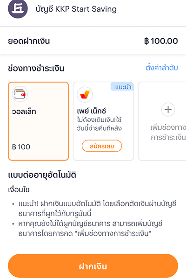Choose วอลเล็ท as payment method
This screenshot has height=280, width=186.
pos(39,121)
